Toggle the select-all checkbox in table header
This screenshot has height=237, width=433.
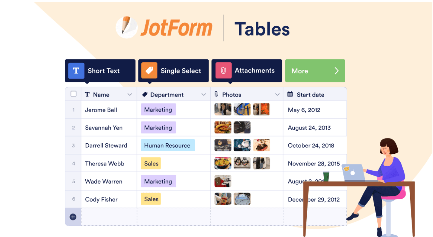point(73,94)
